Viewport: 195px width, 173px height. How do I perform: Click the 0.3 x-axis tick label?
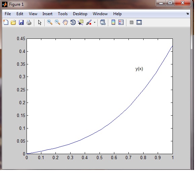[70, 158]
